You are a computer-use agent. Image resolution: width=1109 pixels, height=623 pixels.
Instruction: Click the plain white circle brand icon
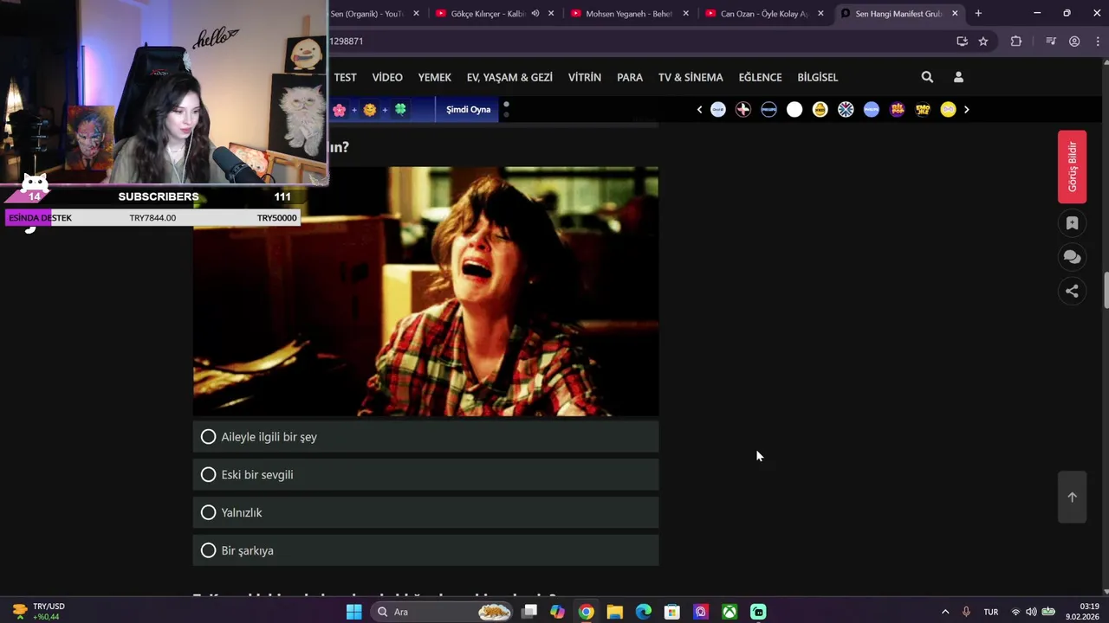coord(794,110)
